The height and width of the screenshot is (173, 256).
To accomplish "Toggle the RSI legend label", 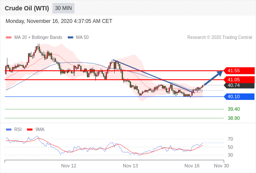I will tap(18, 129).
